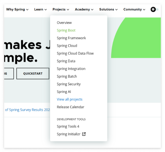This screenshot has height=152, width=165.
Task: Select Spring Security project entry
Action: 69,84
